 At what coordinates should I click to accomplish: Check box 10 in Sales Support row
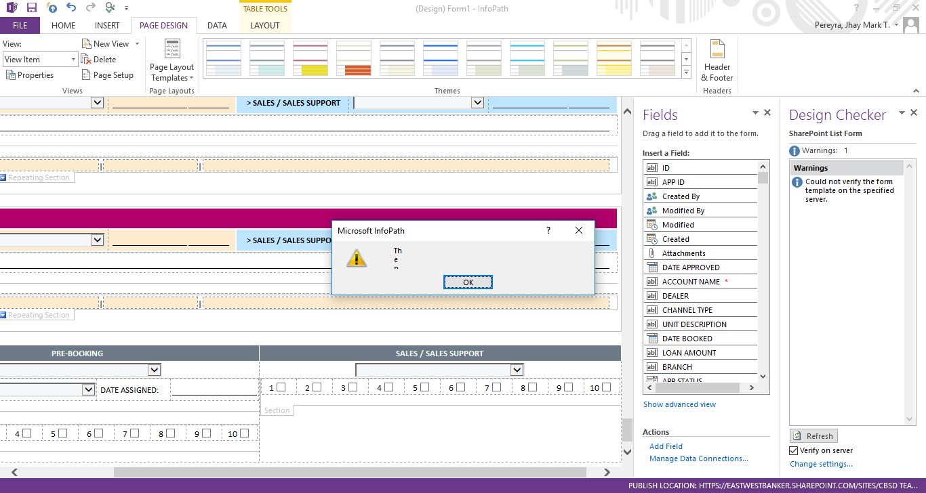point(605,387)
